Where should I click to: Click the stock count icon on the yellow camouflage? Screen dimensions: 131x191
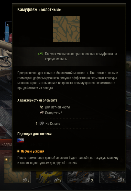pyautogui.click(x=57, y=180)
